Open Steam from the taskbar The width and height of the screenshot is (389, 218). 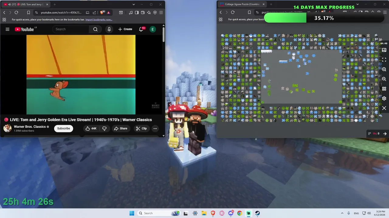[x=257, y=213]
